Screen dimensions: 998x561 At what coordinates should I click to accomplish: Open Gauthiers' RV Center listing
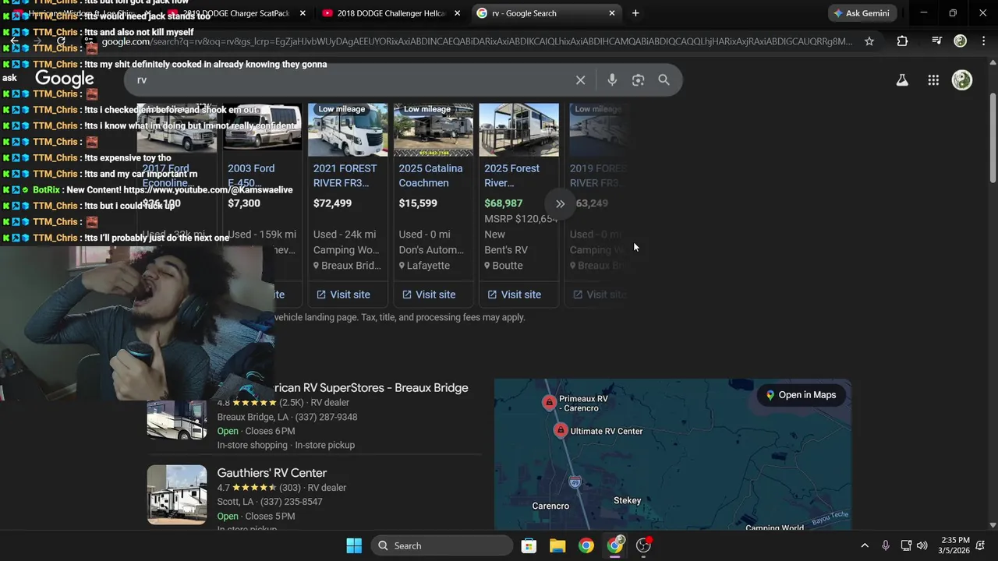[271, 473]
